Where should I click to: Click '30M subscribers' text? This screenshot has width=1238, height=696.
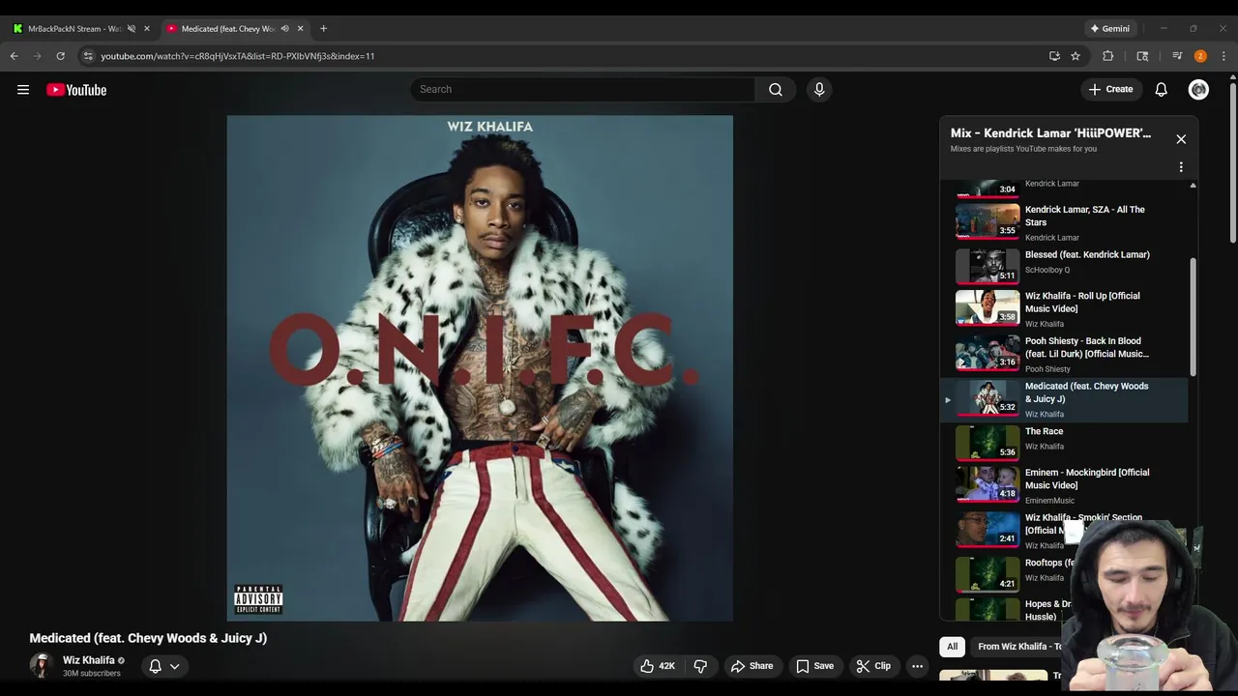pos(92,674)
